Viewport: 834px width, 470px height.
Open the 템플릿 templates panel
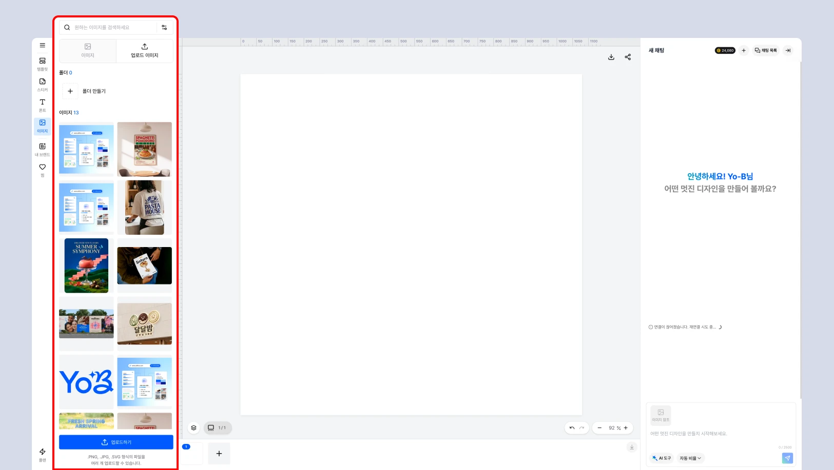43,64
